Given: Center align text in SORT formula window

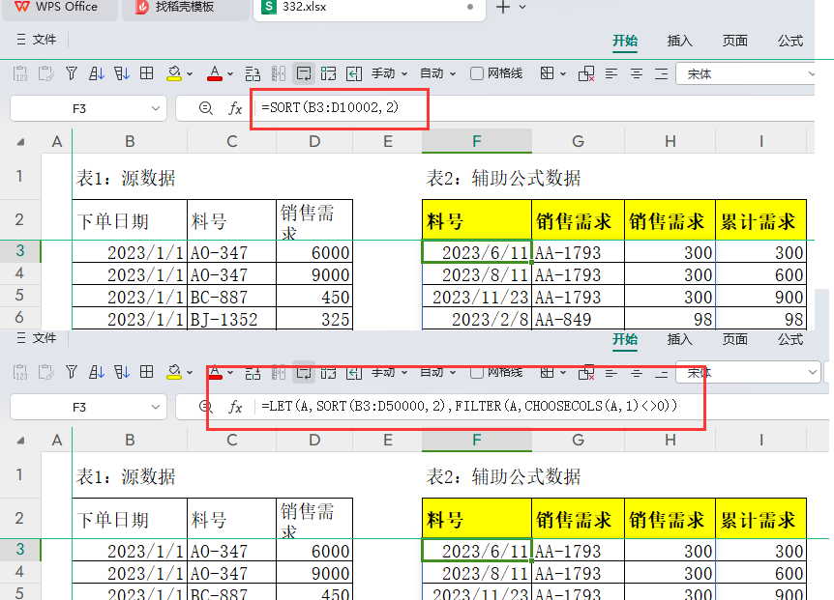Looking at the screenshot, I should [x=636, y=73].
